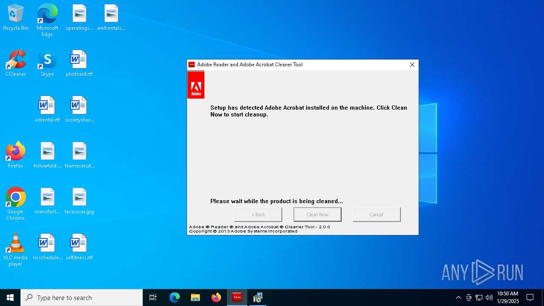Select the followtold... image file icon
Image resolution: width=544 pixels, height=306 pixels.
[x=47, y=155]
